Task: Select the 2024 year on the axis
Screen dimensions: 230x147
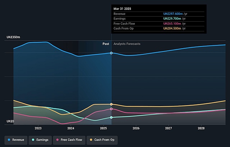Action: (x=71, y=128)
